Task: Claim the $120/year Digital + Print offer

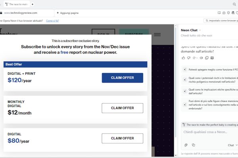Action: [122, 78]
